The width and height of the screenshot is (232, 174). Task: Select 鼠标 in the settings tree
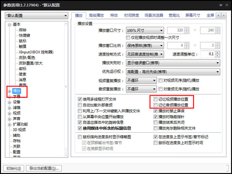[x=22, y=41]
